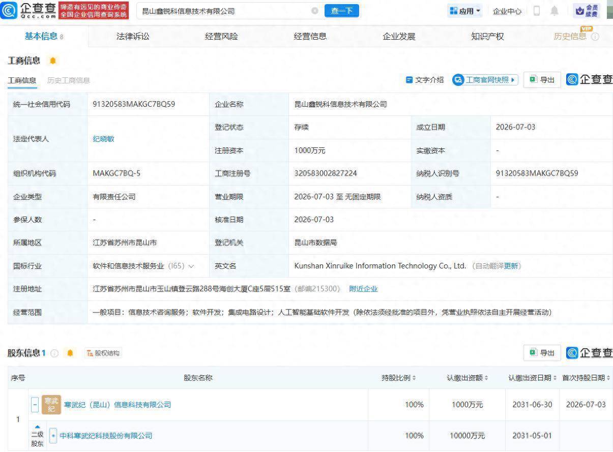Switch to the 基本信息 tab
613x452 pixels.
[44, 36]
